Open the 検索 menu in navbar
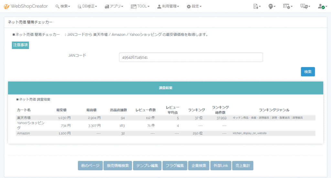Screen dimensions: 331x178 tap(63, 6)
